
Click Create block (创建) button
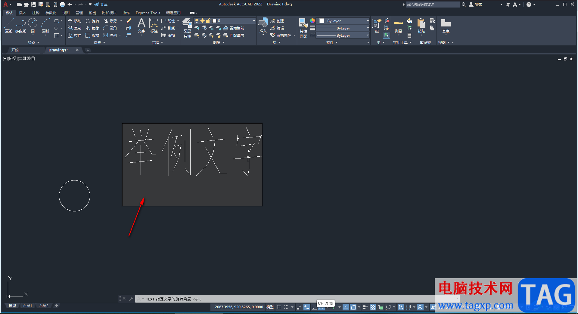277,21
